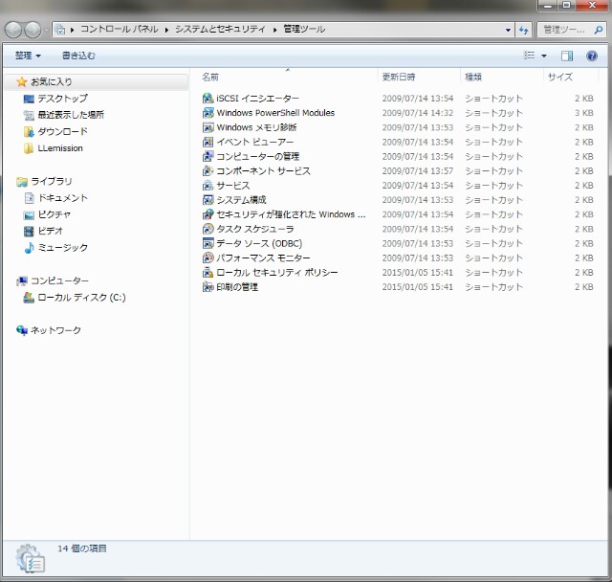Select the システム構成 icon
The width and height of the screenshot is (612, 582).
click(208, 200)
